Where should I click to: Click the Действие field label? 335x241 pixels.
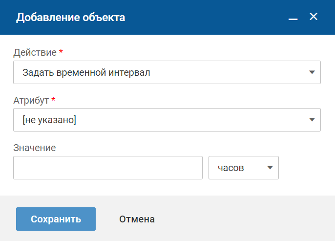35,52
